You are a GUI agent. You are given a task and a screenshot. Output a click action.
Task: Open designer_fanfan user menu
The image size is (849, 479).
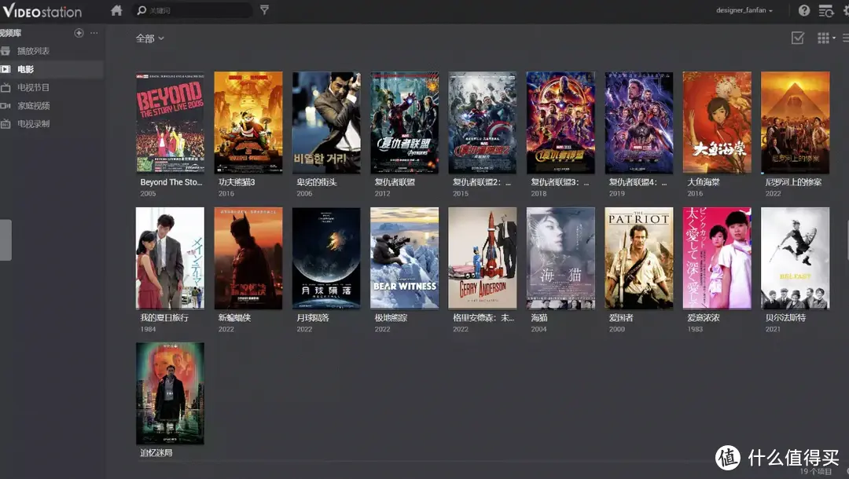[x=744, y=10]
